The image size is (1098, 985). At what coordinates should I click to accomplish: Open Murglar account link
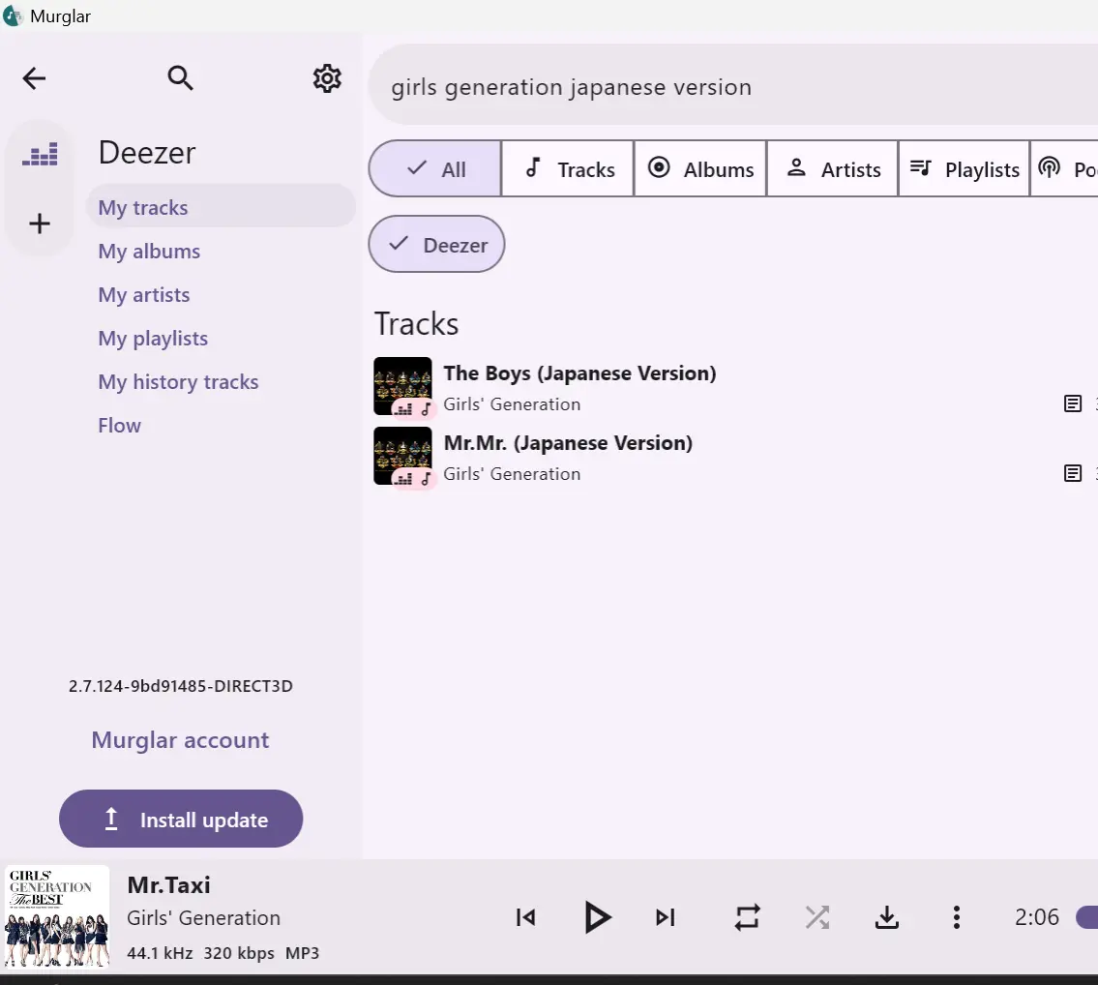coord(180,740)
